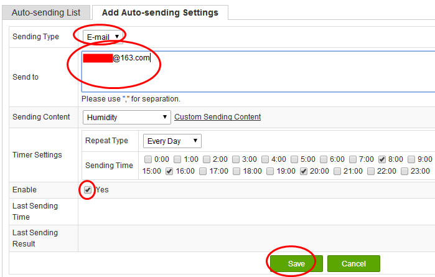Expand the Sending Content Humidity dropdown
Screen dimensions: 435x277
click(126, 117)
